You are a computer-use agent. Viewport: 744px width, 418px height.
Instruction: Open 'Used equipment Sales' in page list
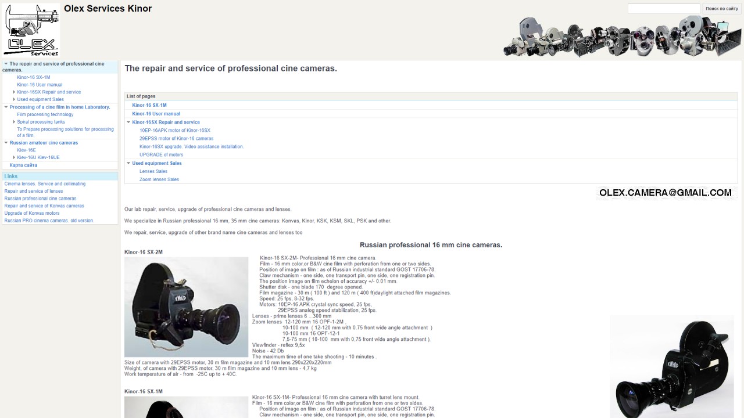[x=157, y=164]
